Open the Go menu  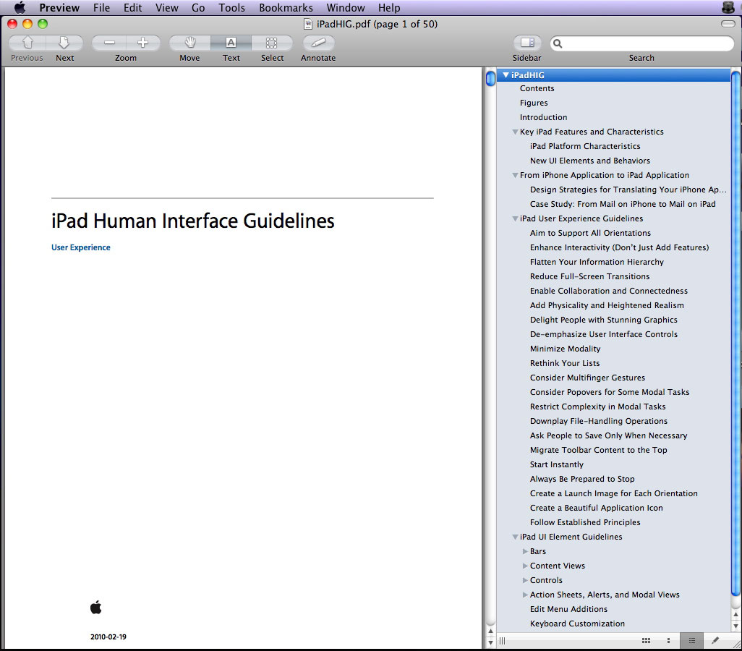tap(198, 7)
